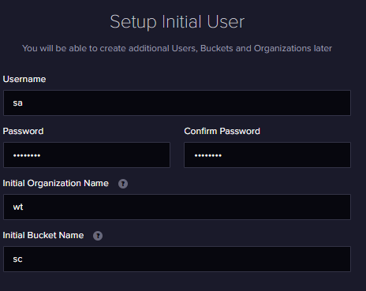Place cursor on the 'wt' organization text

[18, 207]
